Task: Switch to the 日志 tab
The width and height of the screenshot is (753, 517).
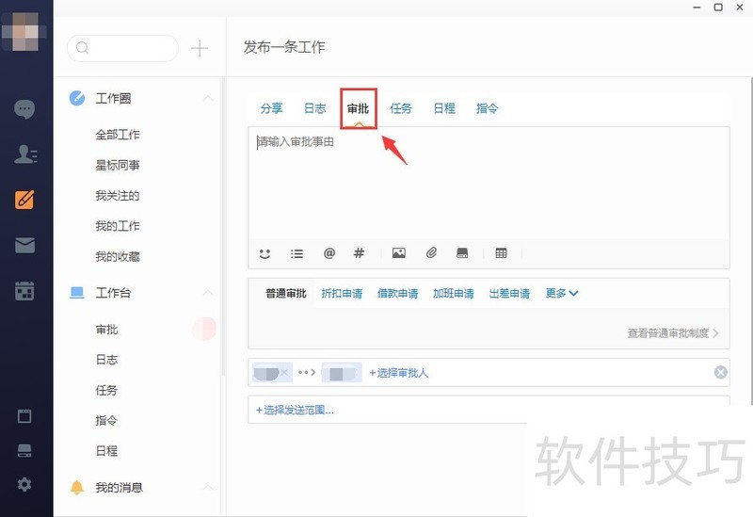Action: coord(315,108)
